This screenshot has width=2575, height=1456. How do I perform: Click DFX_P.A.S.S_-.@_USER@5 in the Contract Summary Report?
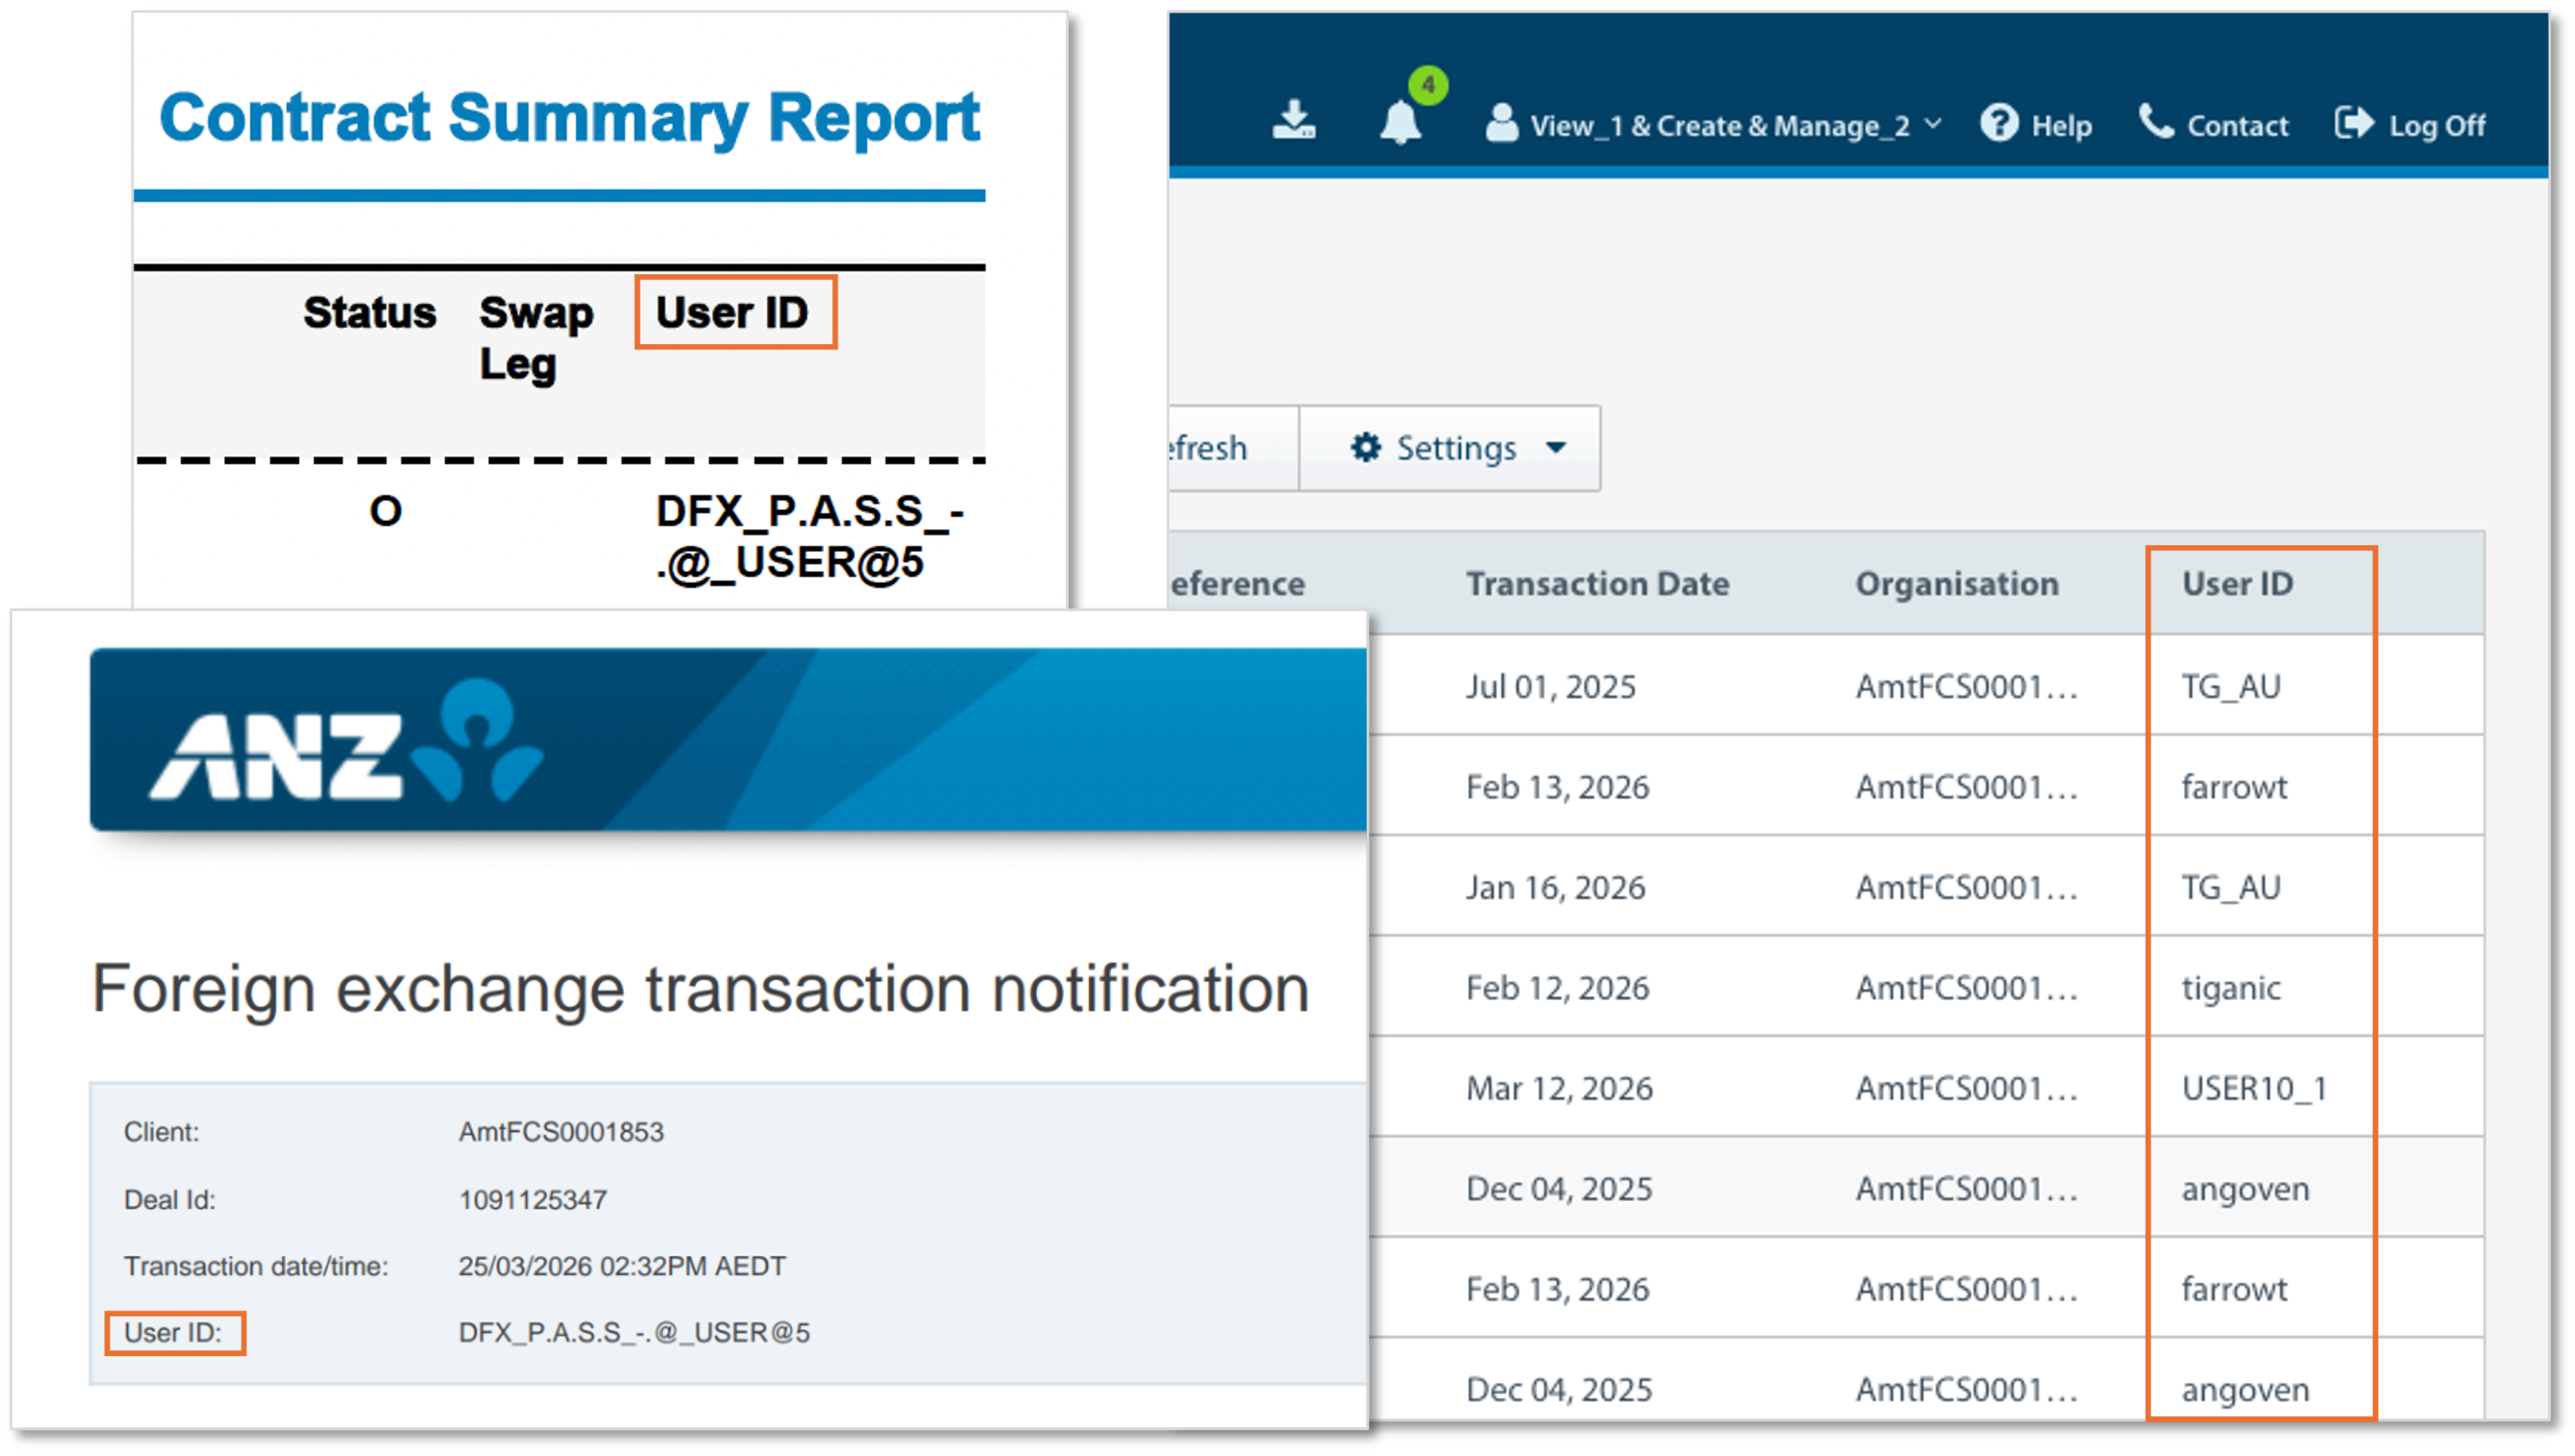pos(809,536)
